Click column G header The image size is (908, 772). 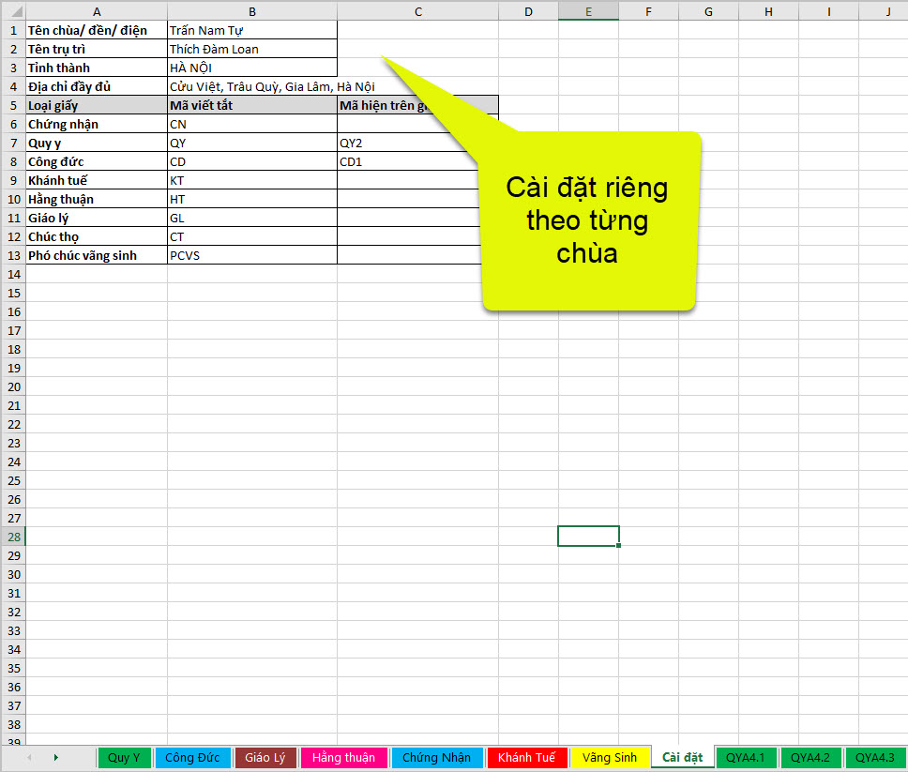tap(708, 11)
